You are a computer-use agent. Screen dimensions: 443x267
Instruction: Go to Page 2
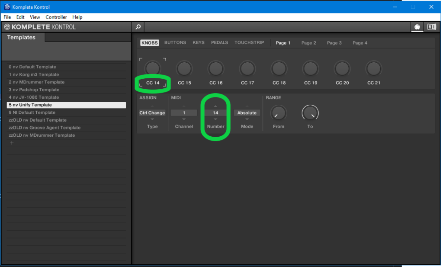[x=308, y=43]
